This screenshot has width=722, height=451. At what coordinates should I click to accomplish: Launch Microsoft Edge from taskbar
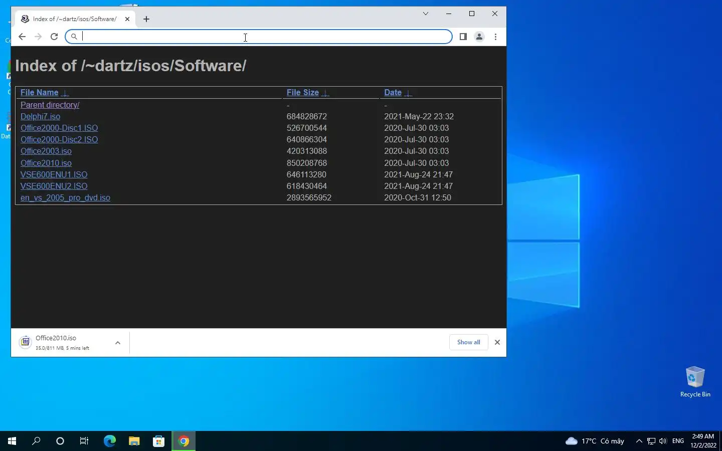coord(109,441)
